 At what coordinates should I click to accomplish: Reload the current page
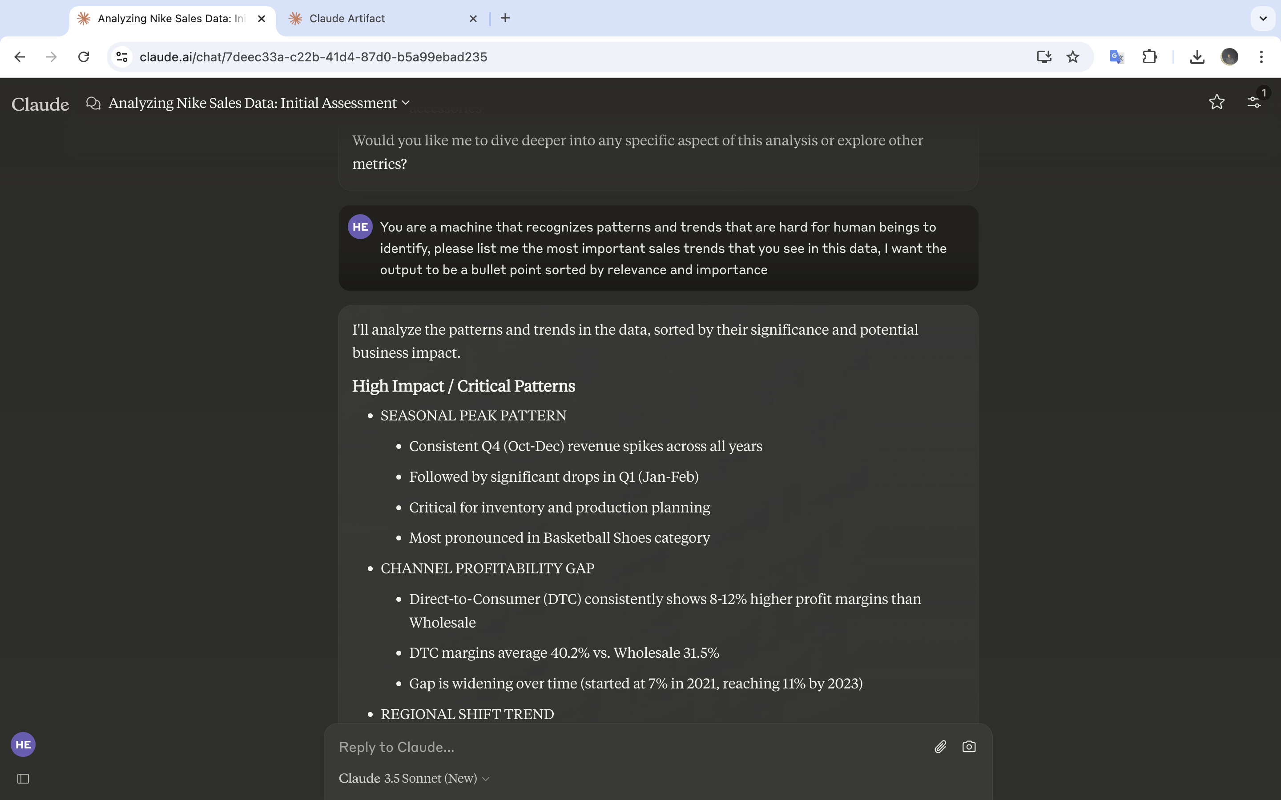pos(84,56)
